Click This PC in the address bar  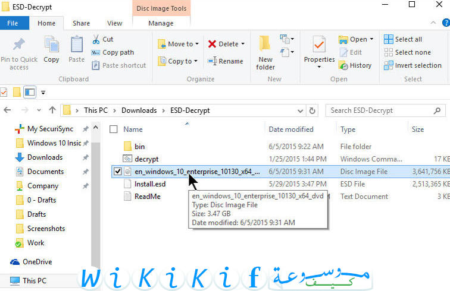[x=96, y=110]
